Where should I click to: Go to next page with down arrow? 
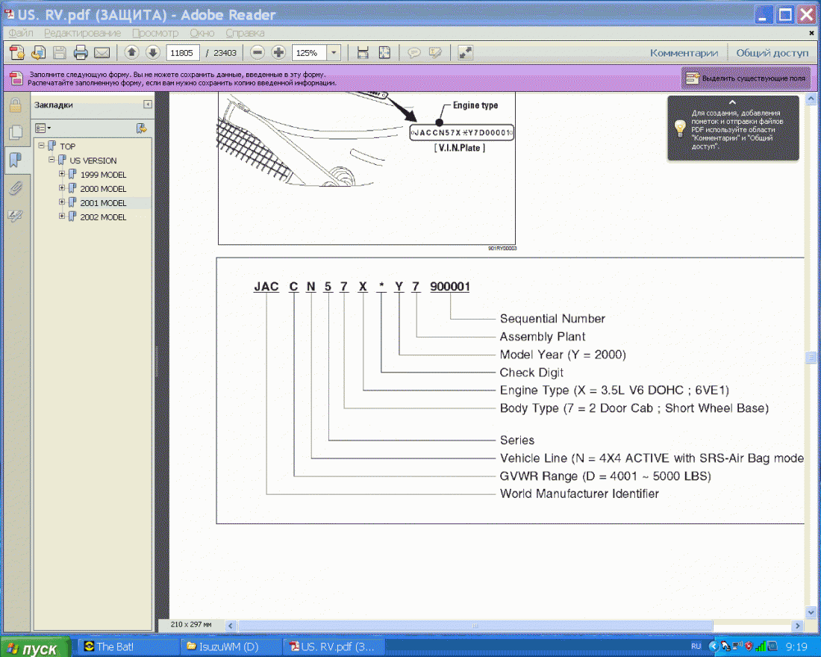(x=153, y=52)
